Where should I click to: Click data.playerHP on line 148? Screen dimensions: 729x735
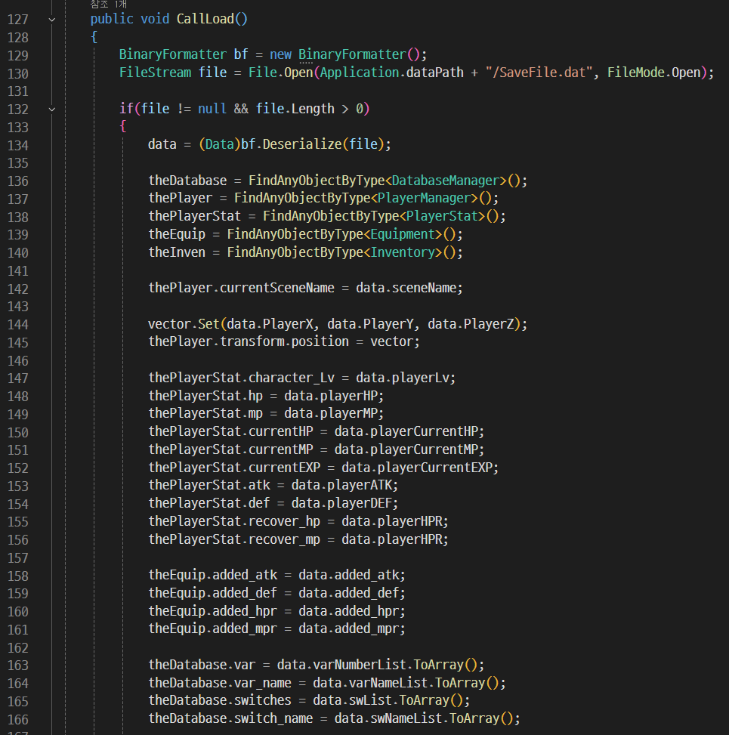pos(331,396)
